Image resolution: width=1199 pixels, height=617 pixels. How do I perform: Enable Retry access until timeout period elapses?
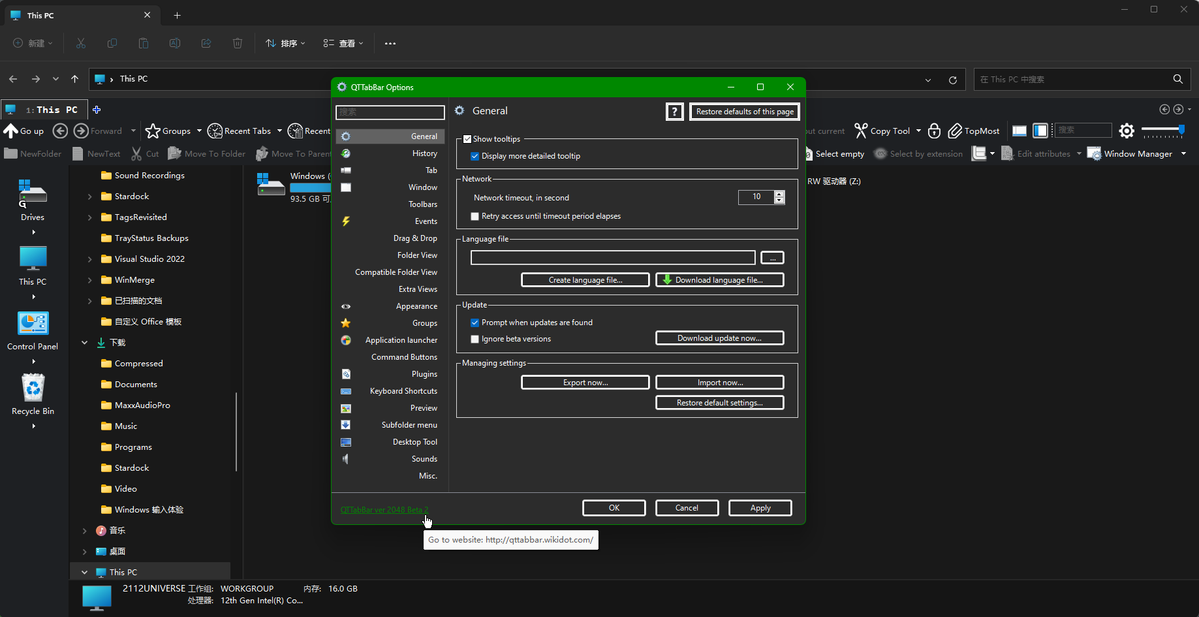475,216
